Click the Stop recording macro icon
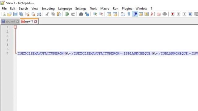 pyautogui.click(x=179, y=14)
